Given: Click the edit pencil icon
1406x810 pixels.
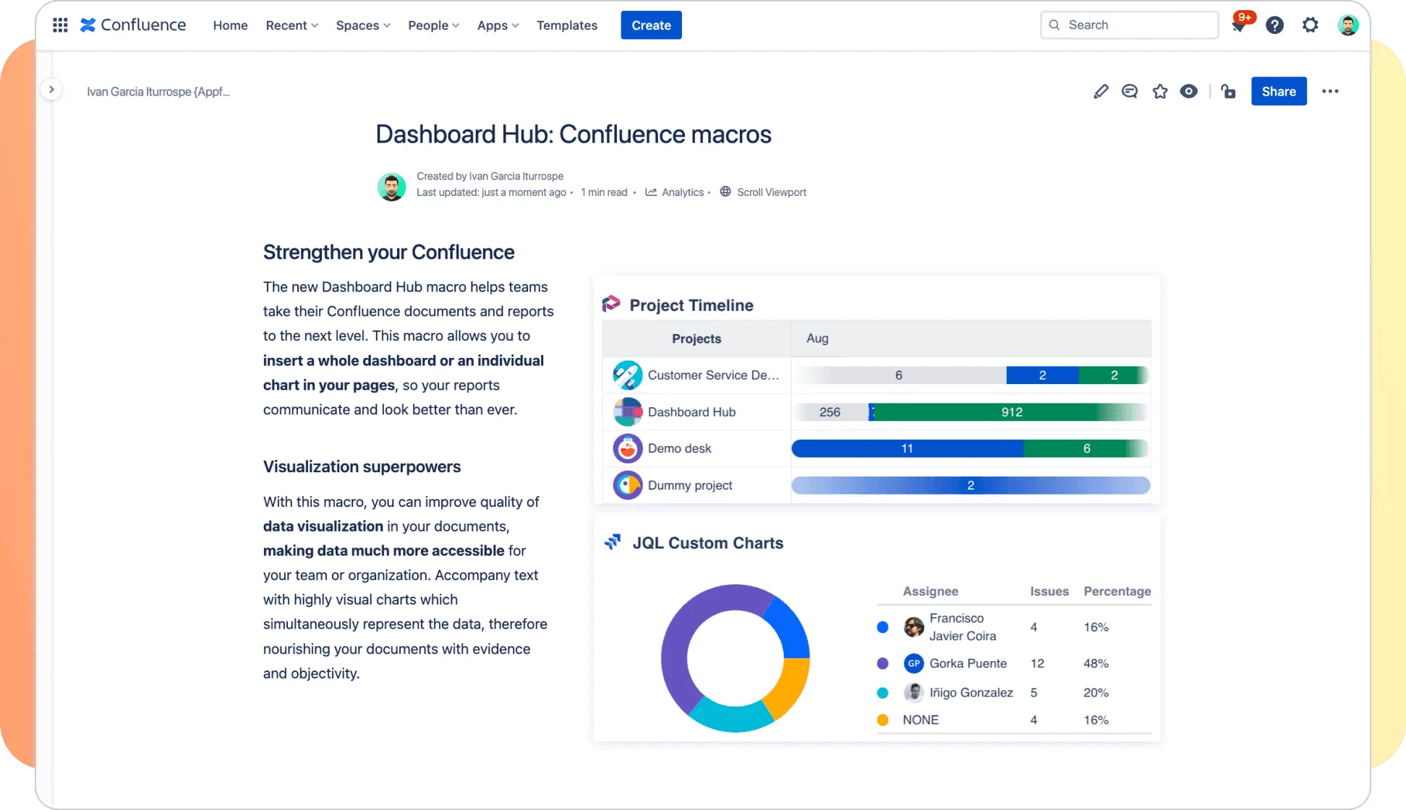Looking at the screenshot, I should (1100, 91).
